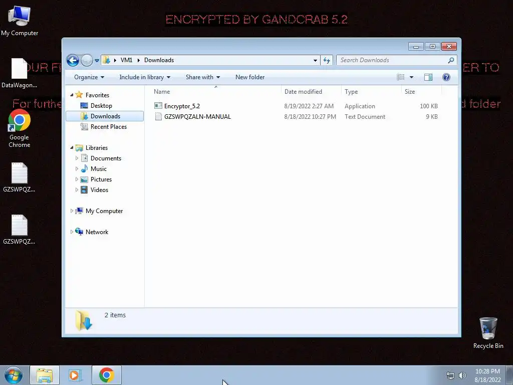Click the Refresh button next to address bar

[327, 60]
